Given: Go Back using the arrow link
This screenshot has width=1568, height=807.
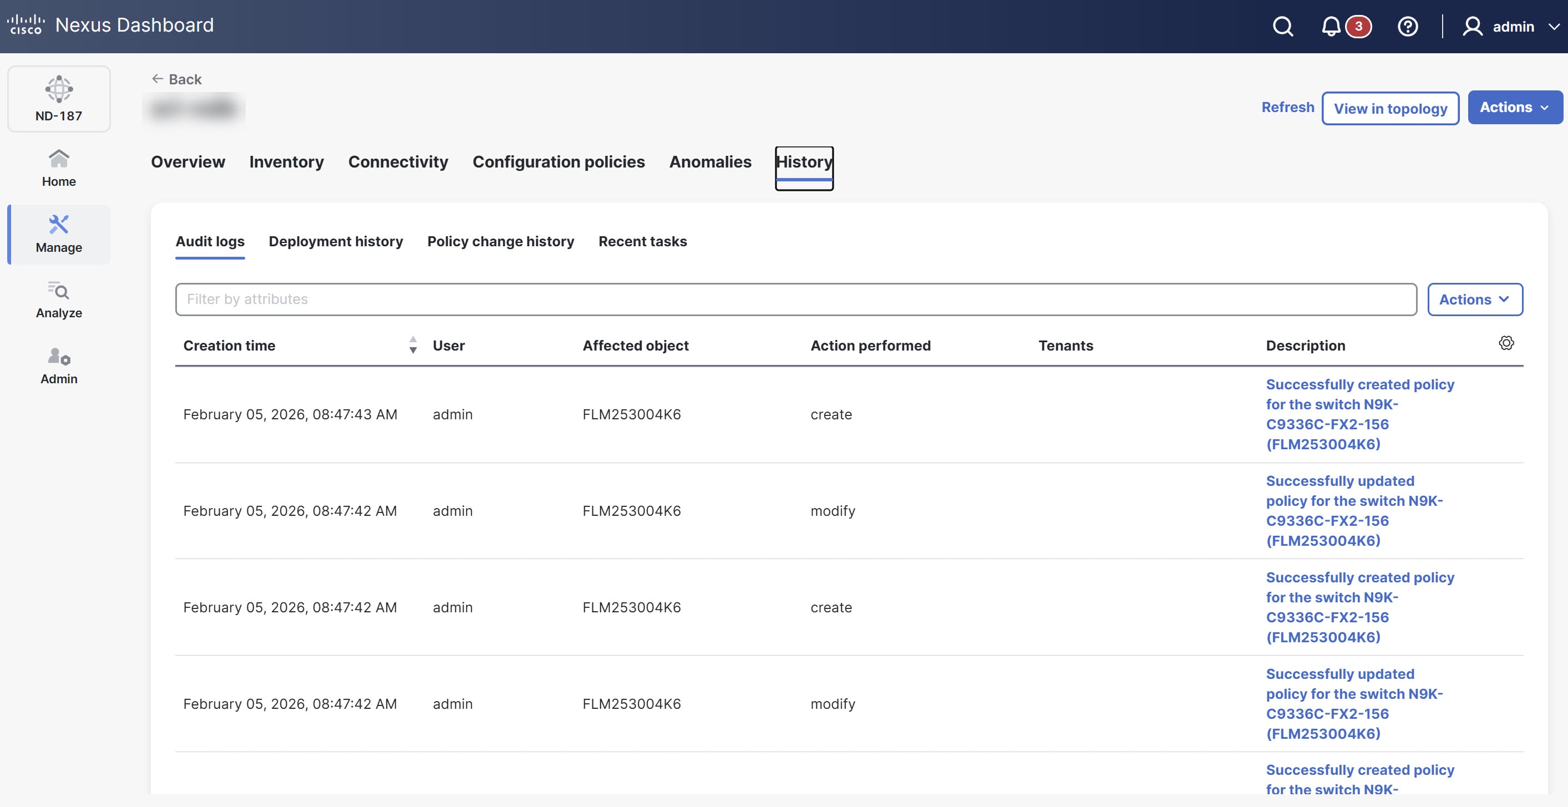Looking at the screenshot, I should pyautogui.click(x=176, y=79).
